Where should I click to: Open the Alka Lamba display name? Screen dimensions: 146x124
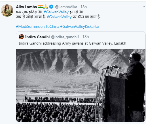tap(26, 7)
